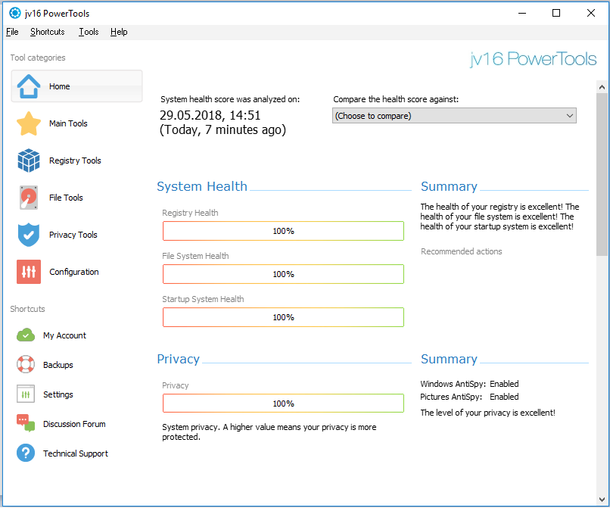Open the Technical Support shortcut link
Screen dimensions: 610x508
pyautogui.click(x=76, y=453)
